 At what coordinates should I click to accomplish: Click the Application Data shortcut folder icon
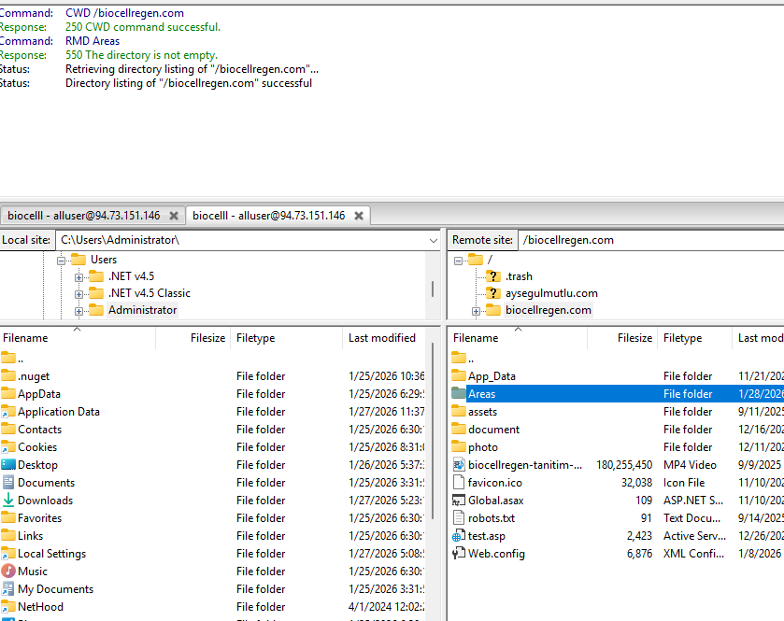tap(8, 412)
